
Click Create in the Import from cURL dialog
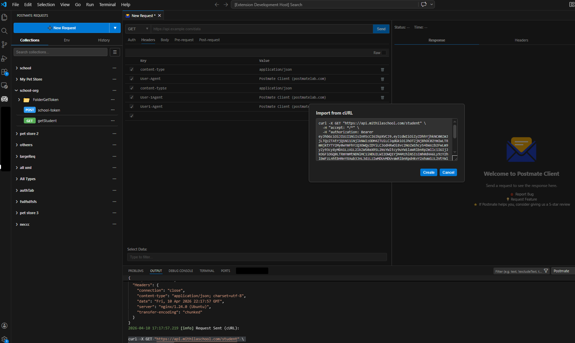pyautogui.click(x=428, y=172)
